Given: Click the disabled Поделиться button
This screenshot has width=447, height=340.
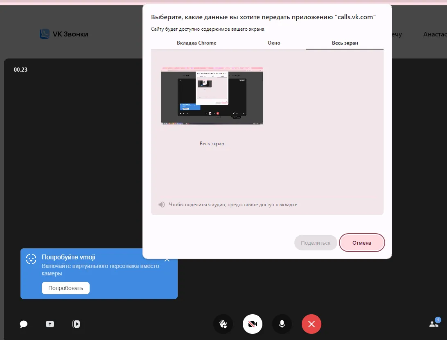Looking at the screenshot, I should (316, 243).
